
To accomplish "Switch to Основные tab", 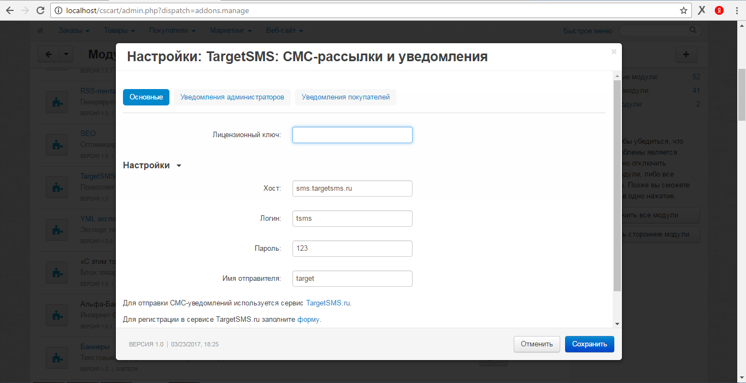I will [146, 97].
